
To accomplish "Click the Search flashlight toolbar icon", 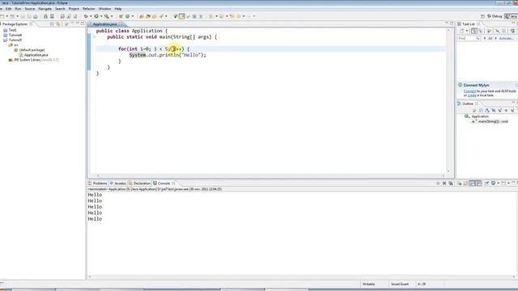I will (161, 16).
